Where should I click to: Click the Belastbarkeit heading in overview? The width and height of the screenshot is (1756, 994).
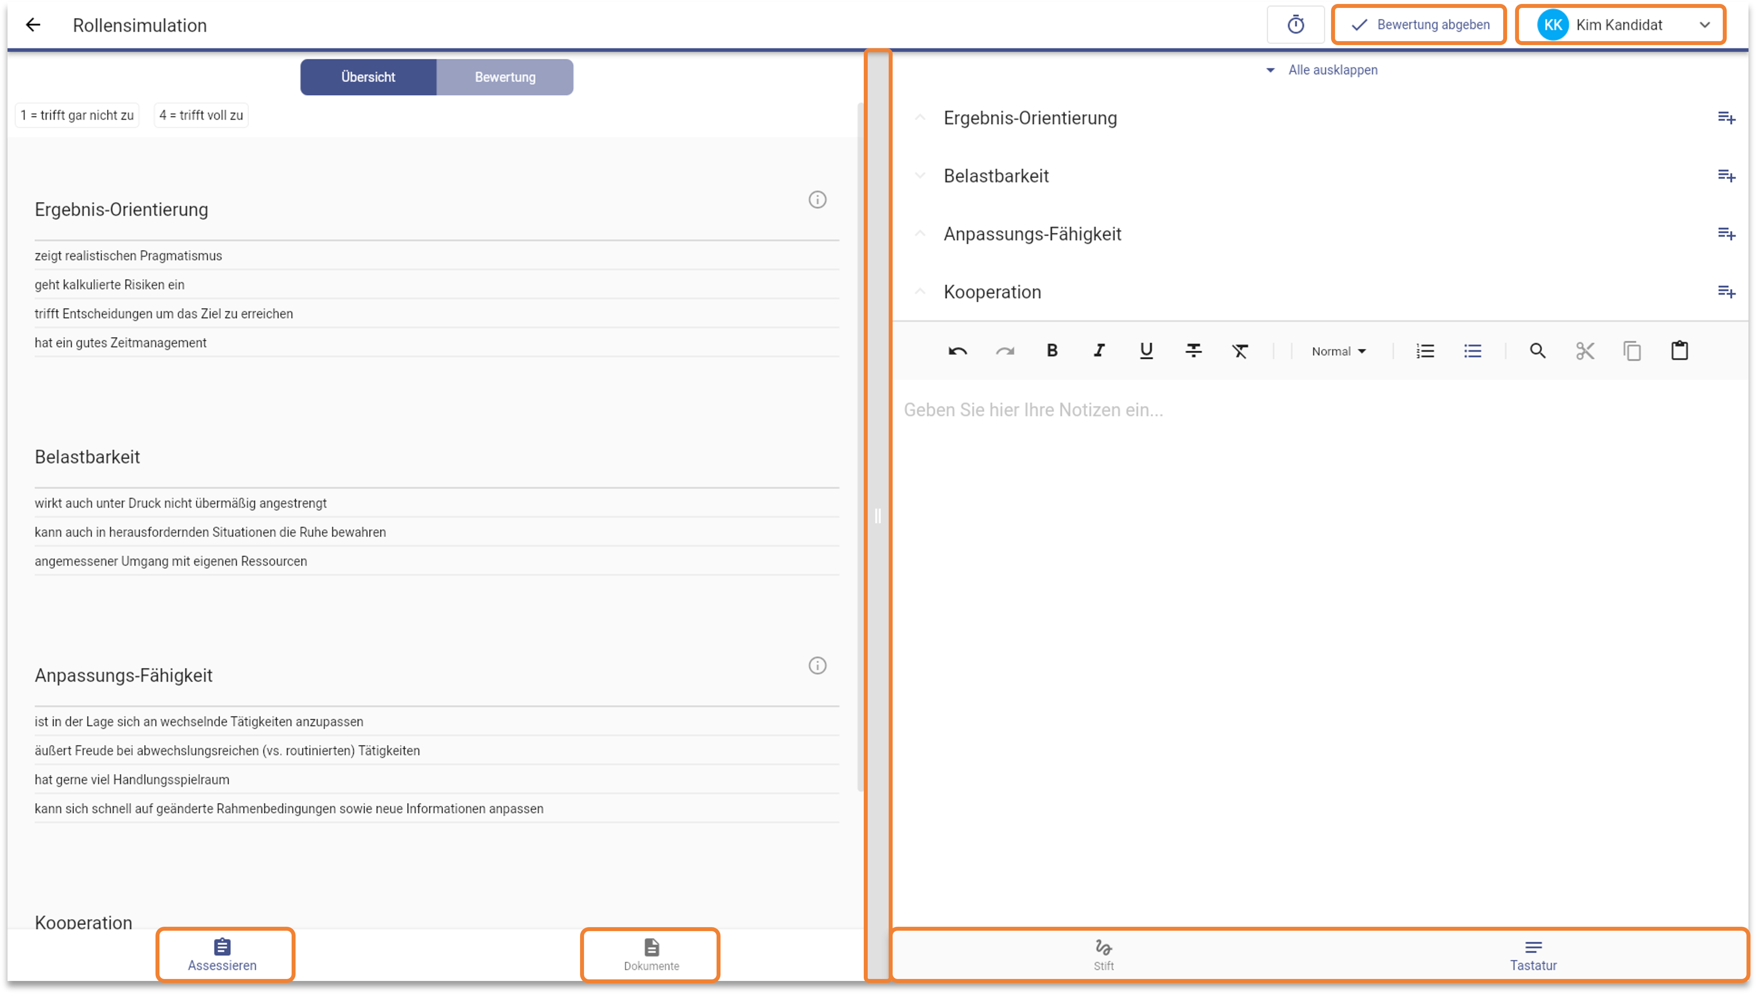click(x=87, y=457)
